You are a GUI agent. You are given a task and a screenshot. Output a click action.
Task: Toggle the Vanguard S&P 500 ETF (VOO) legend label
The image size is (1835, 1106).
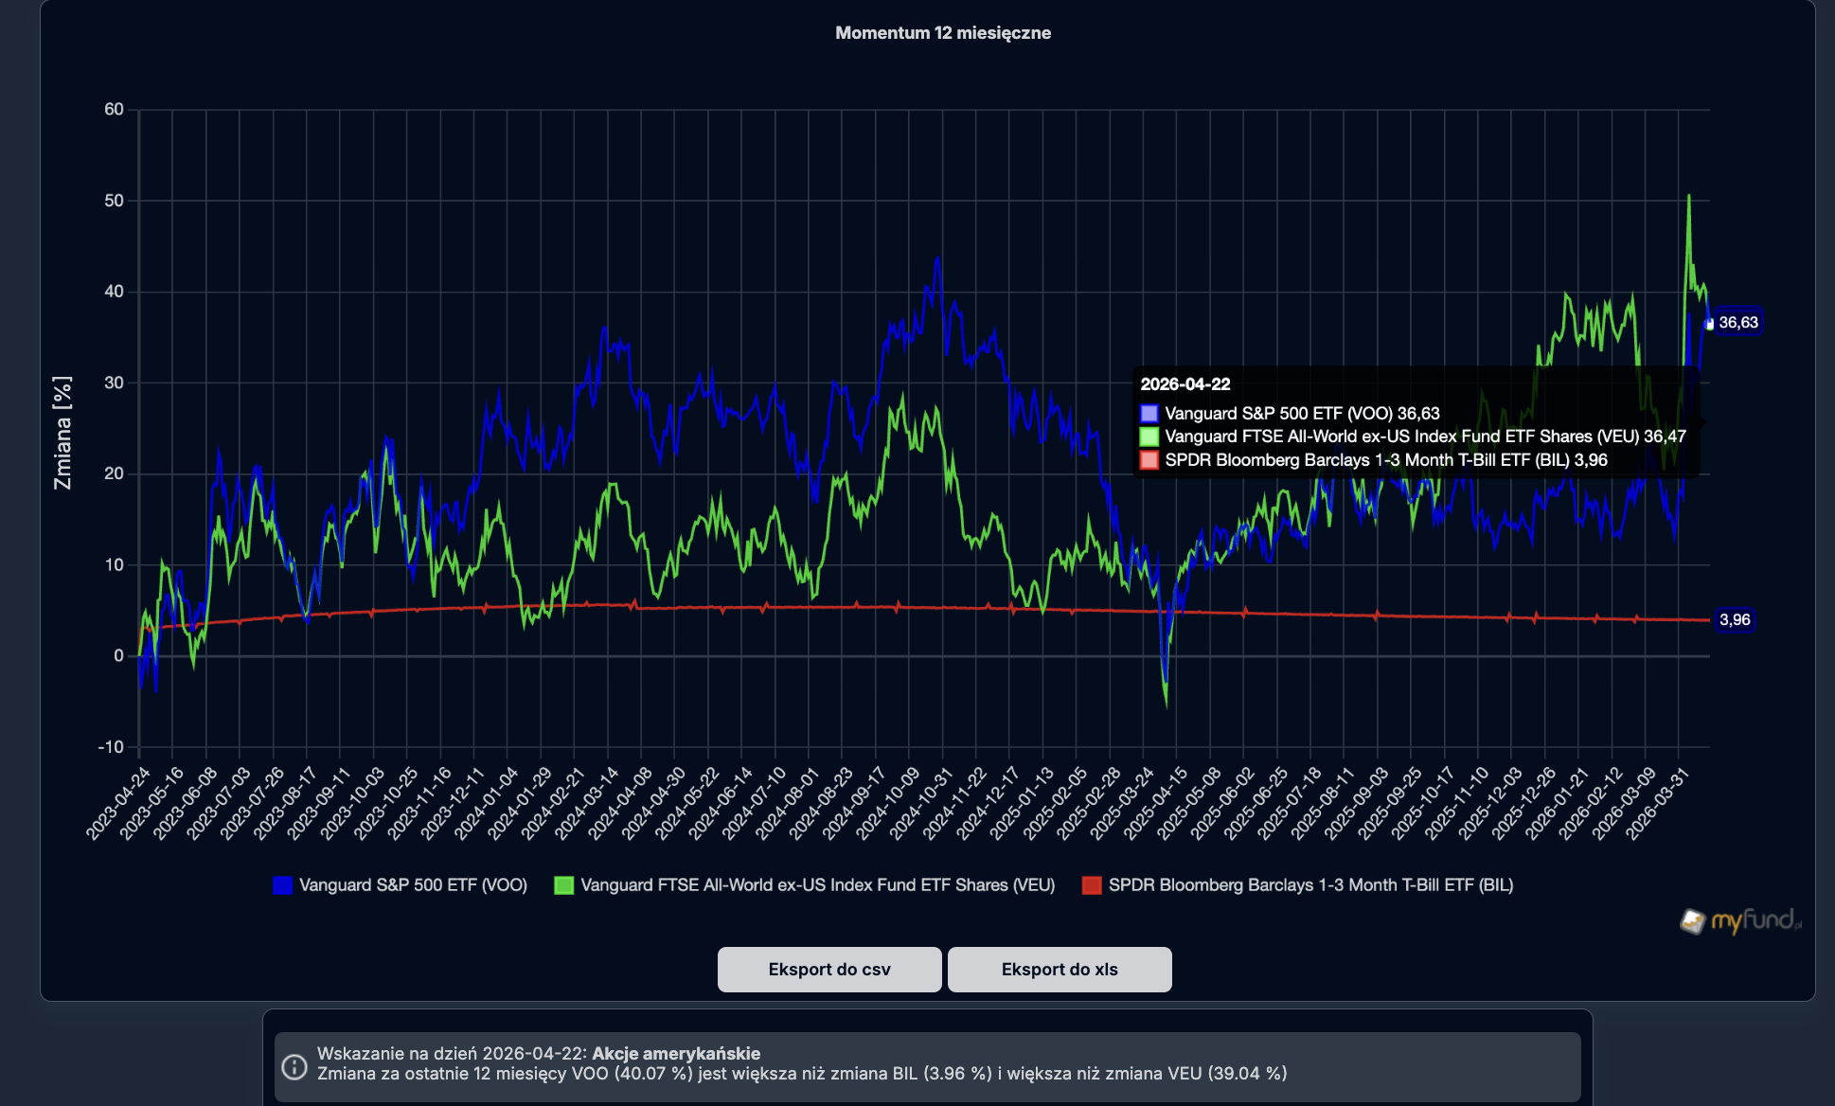pos(413,885)
